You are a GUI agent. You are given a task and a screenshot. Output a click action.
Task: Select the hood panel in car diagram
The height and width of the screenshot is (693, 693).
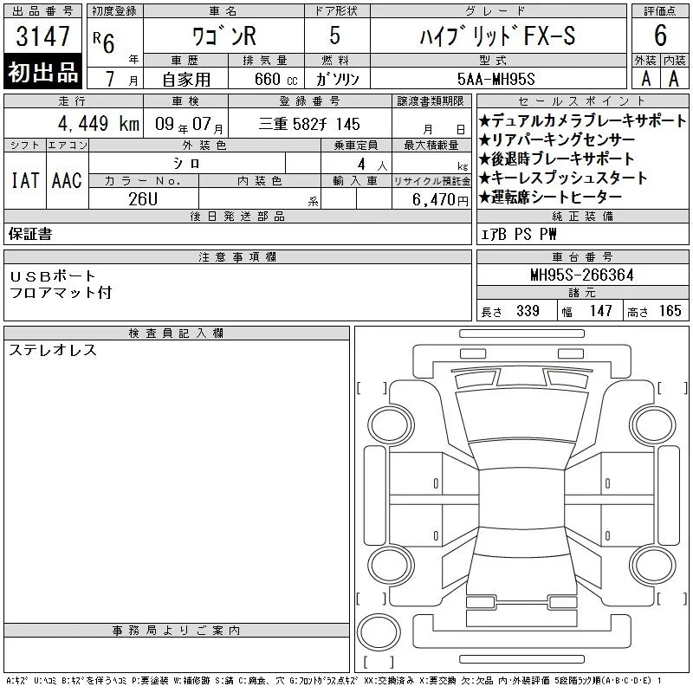click(521, 416)
